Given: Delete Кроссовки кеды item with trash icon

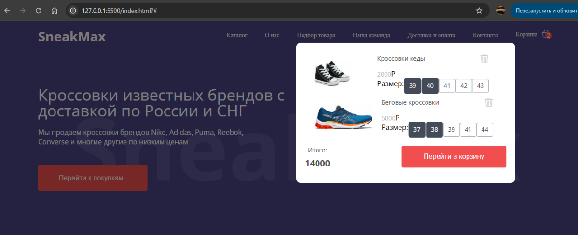Looking at the screenshot, I should click(484, 58).
